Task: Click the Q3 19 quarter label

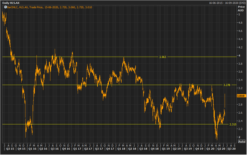Action: click(188, 149)
